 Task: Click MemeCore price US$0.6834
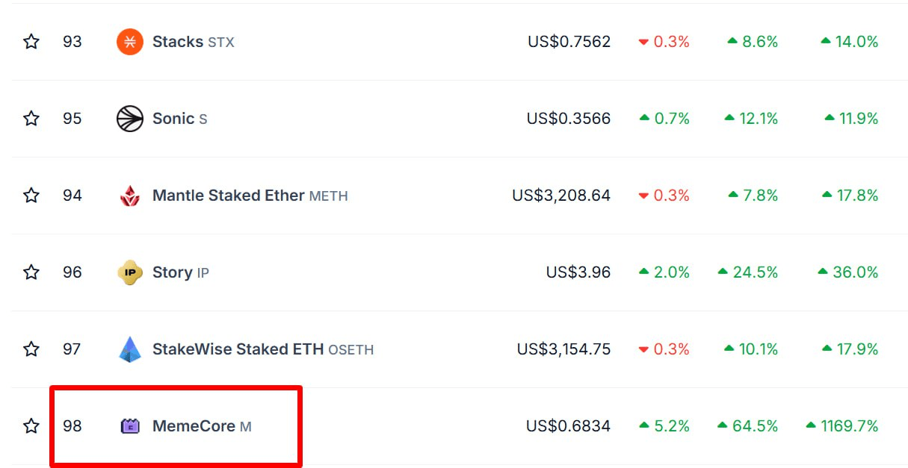[568, 426]
